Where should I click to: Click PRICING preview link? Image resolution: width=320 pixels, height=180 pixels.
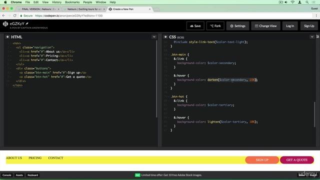click(x=35, y=158)
